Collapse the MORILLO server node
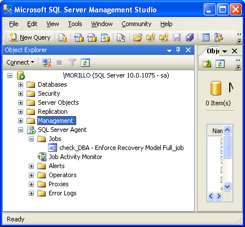Image resolution: width=245 pixels, height=227 pixels. (10, 76)
